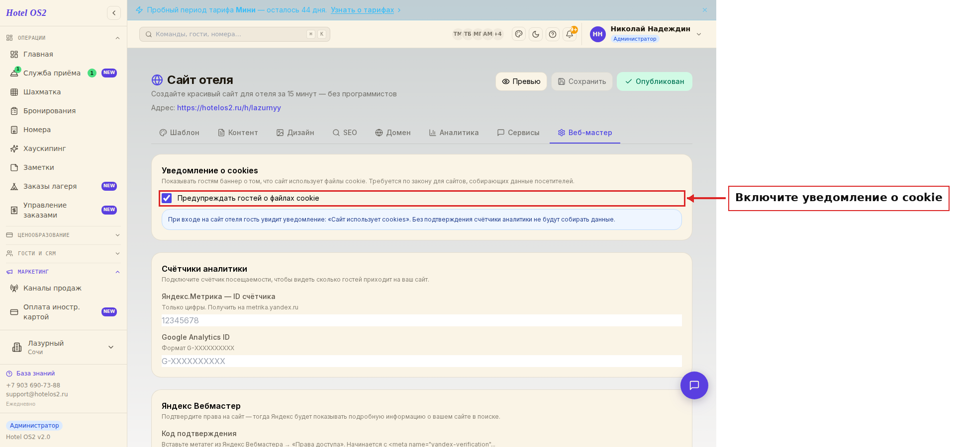Viewport: 961px width, 447px height.
Task: Click the Превью button
Action: pos(521,81)
